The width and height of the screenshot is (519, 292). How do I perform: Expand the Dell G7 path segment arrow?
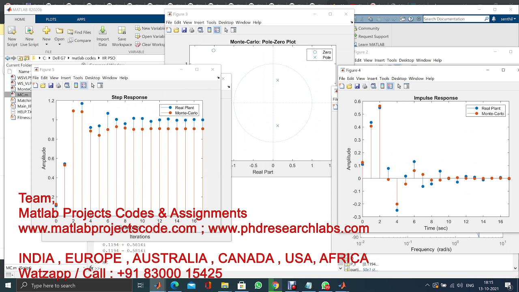click(68, 58)
